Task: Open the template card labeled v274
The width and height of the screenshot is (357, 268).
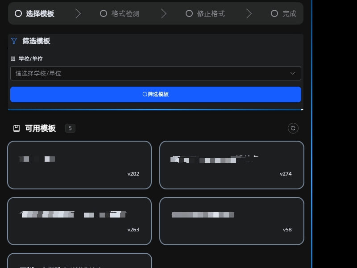Action: [232, 165]
